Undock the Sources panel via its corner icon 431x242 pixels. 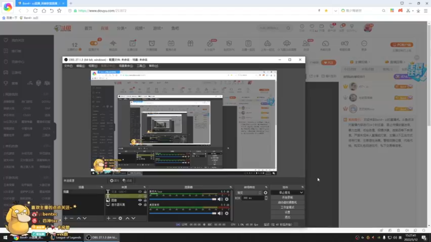[144, 187]
